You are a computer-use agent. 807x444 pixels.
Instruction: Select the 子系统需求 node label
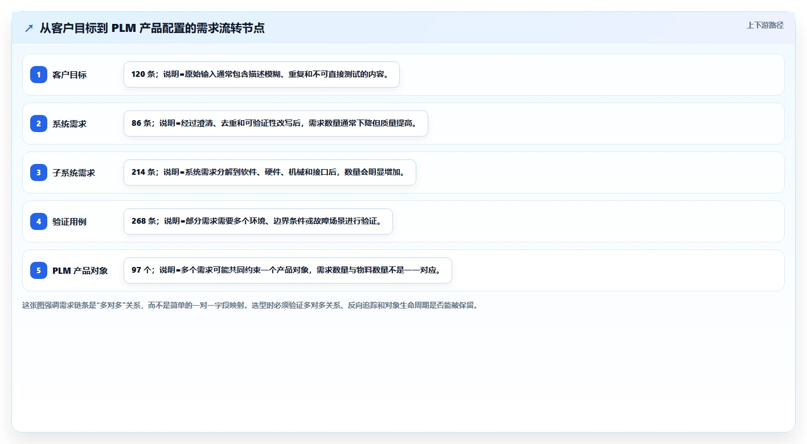(x=74, y=172)
